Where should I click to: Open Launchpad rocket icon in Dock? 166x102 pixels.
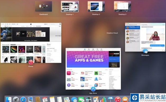pos(16,99)
